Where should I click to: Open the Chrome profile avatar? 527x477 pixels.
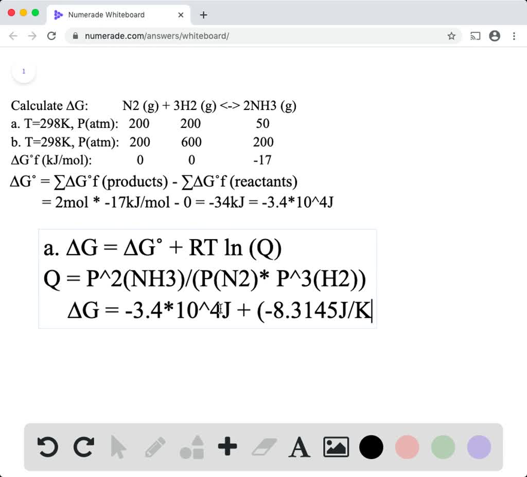(x=495, y=36)
